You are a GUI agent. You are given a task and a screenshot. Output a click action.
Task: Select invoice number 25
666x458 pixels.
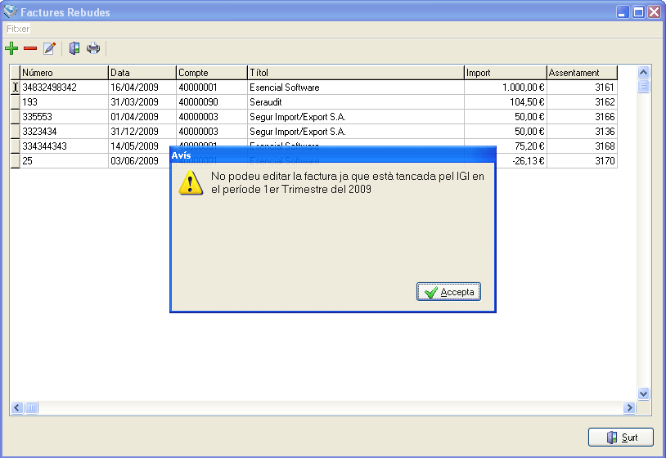[x=64, y=161]
